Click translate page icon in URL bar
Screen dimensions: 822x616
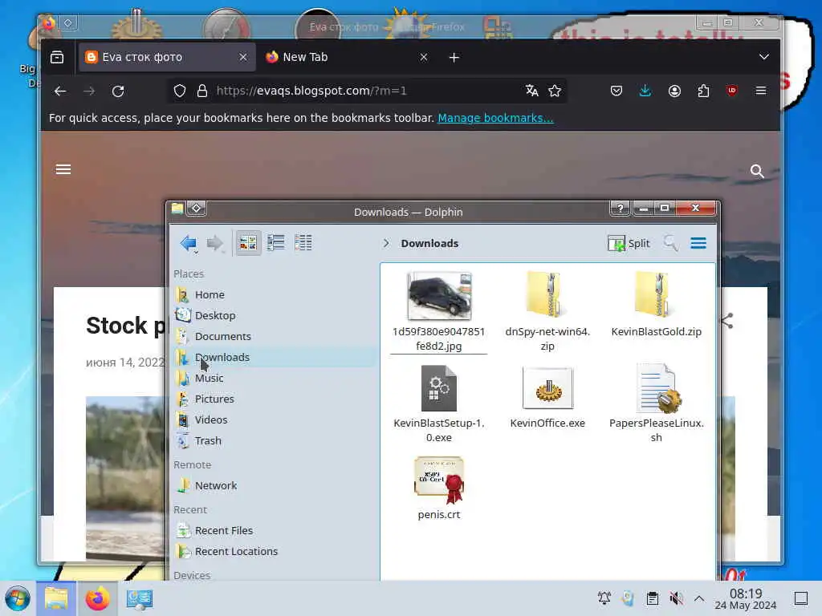pyautogui.click(x=531, y=91)
